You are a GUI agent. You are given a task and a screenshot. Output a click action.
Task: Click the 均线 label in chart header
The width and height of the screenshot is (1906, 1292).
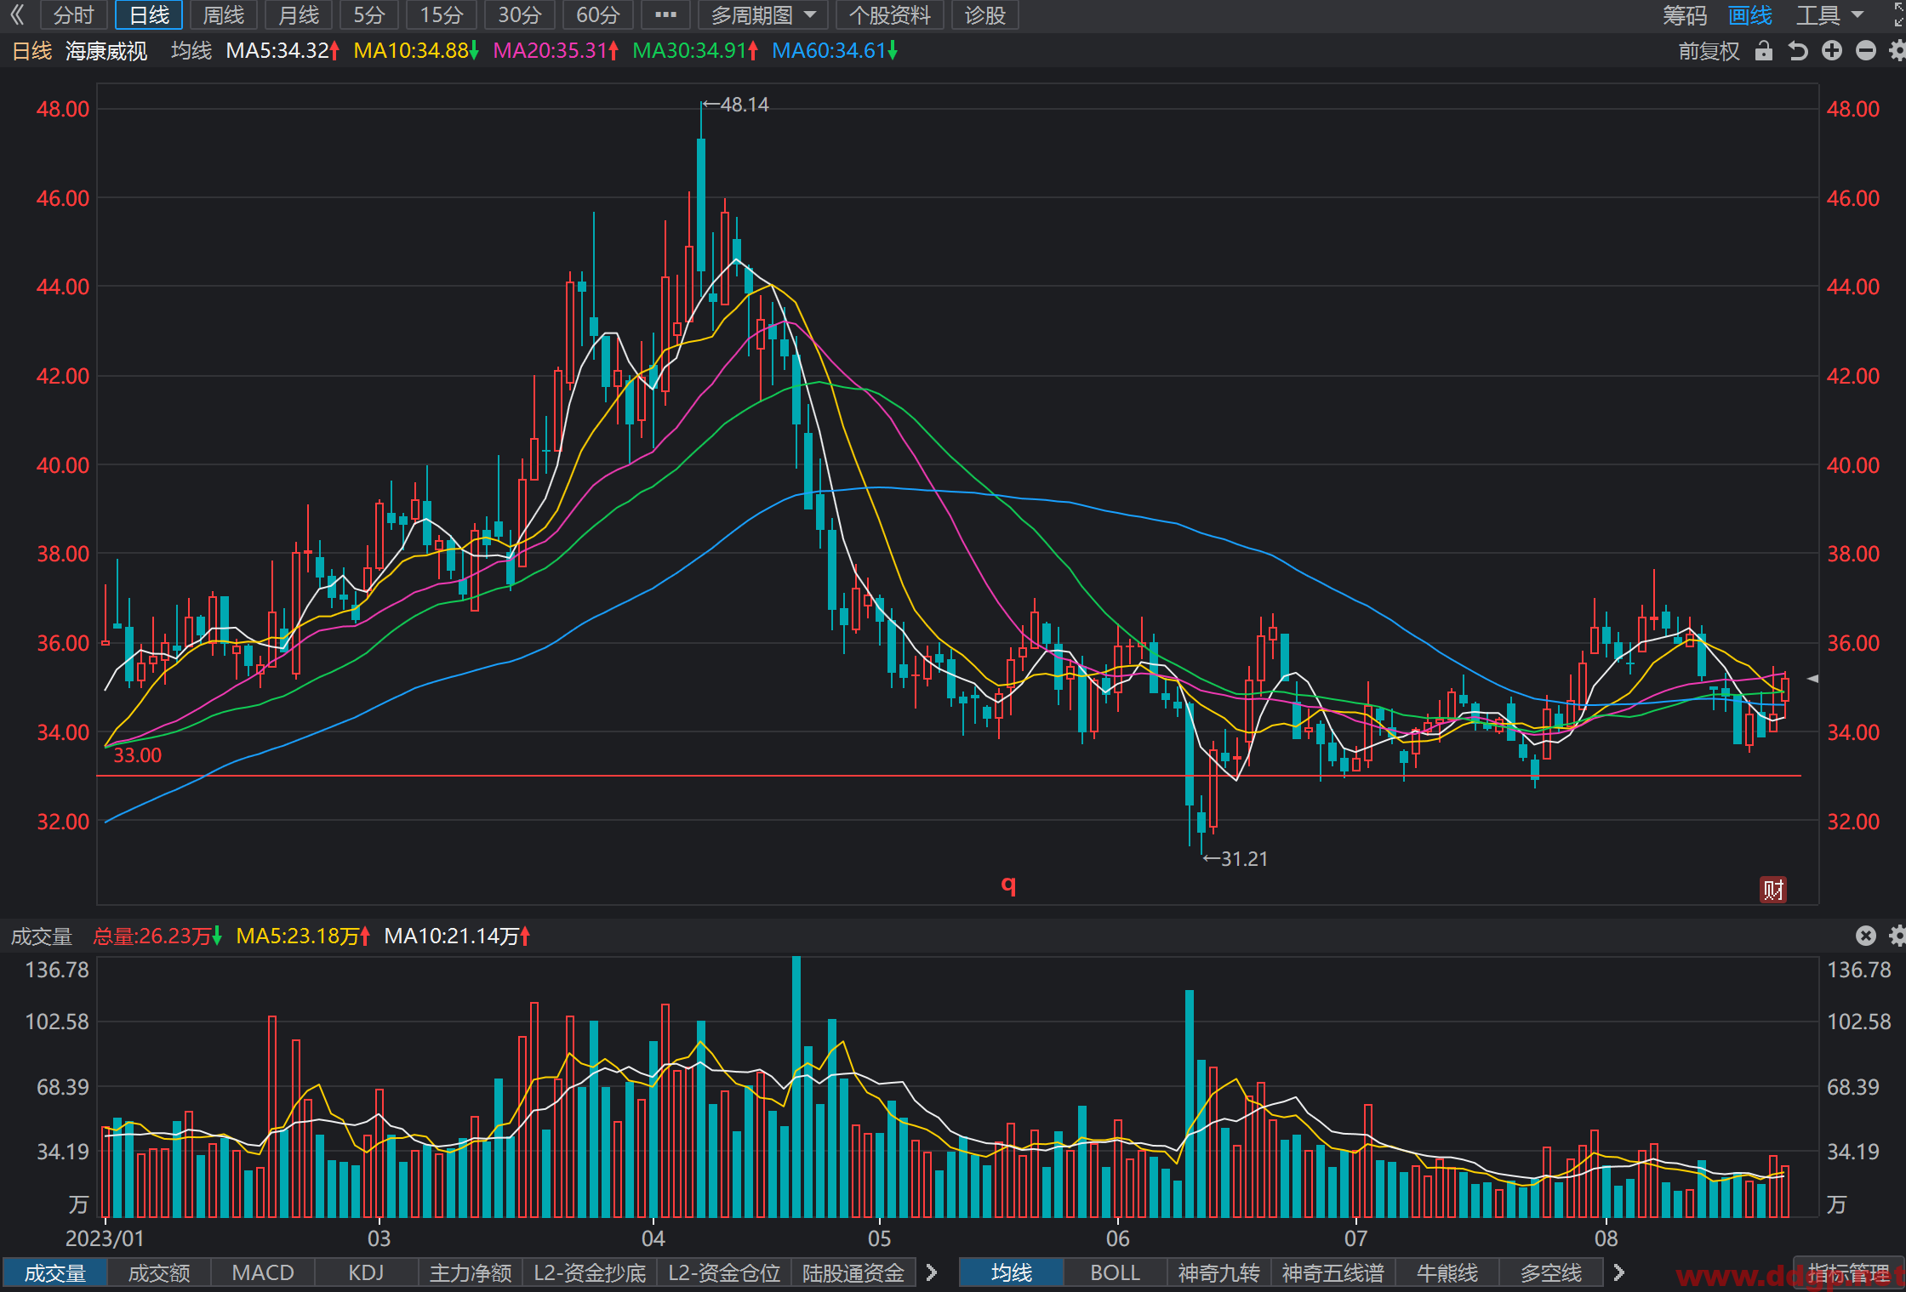pyautogui.click(x=191, y=51)
